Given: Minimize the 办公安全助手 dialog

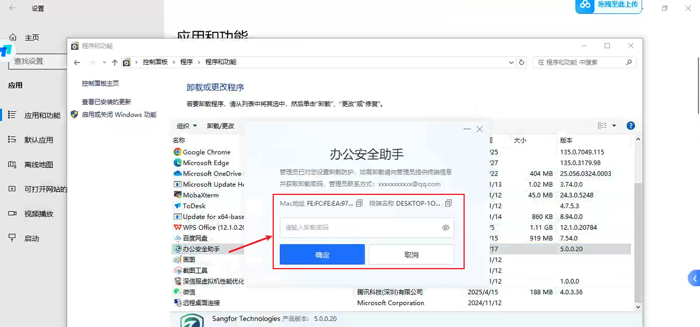Looking at the screenshot, I should pyautogui.click(x=467, y=129).
